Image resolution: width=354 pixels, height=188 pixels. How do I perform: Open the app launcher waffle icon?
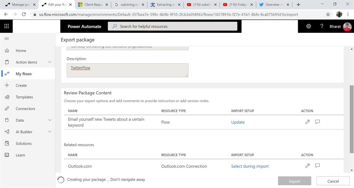click(x=7, y=26)
